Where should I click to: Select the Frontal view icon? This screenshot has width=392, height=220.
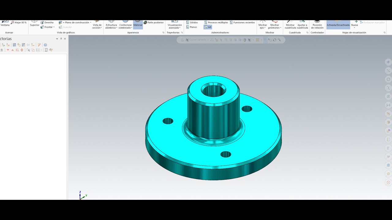click(x=42, y=27)
